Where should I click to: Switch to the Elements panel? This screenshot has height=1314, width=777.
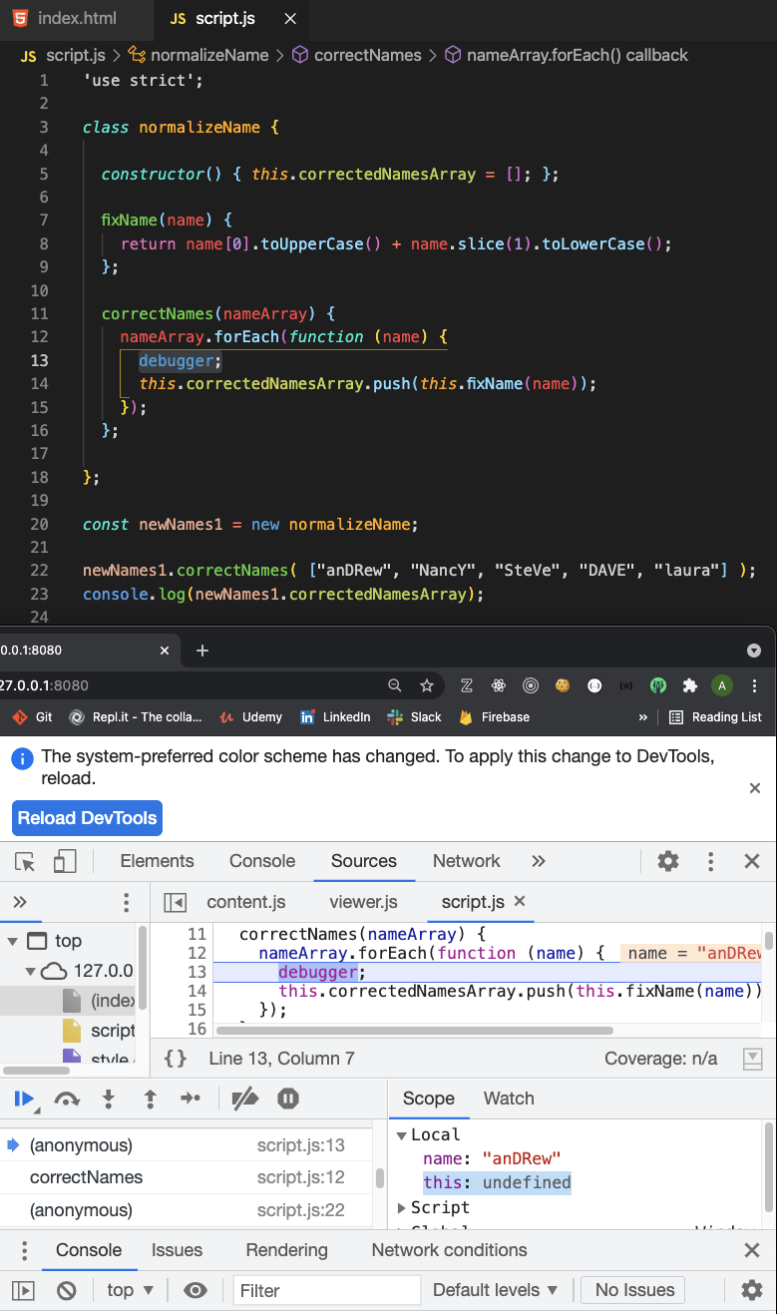(x=157, y=861)
